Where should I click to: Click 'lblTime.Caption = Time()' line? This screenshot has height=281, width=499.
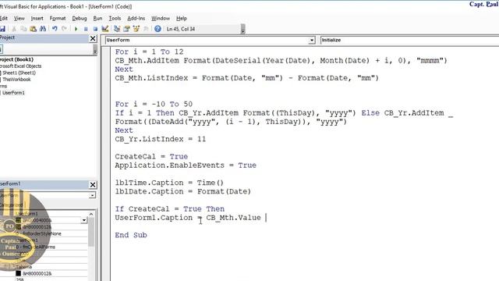coord(169,183)
